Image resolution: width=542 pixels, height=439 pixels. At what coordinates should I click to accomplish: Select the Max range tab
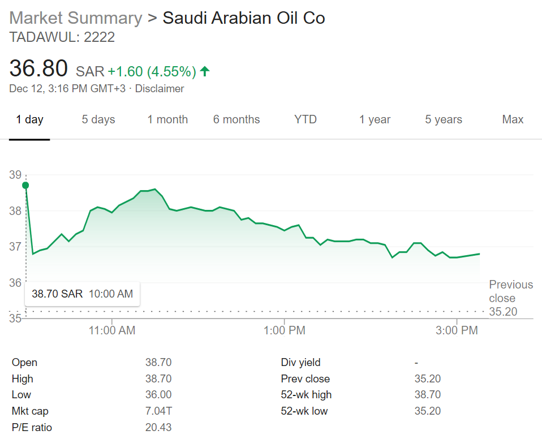coord(513,119)
